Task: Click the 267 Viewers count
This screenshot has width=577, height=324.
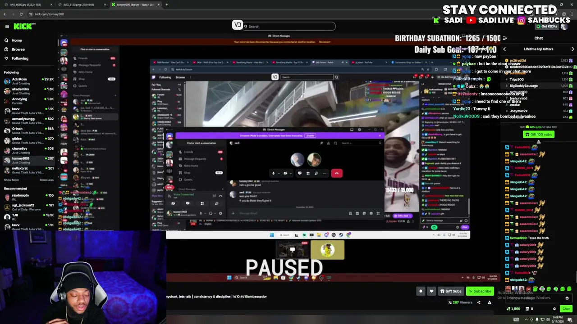Action: point(460,302)
